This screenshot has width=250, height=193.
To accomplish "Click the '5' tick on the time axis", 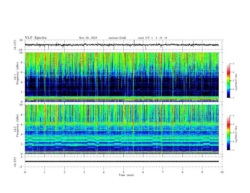I will pyautogui.click(x=123, y=172).
